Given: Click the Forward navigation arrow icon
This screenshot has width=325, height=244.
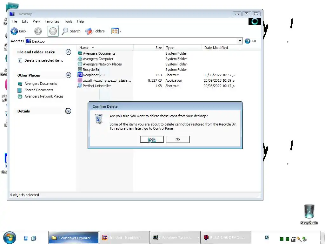Looking at the screenshot, I should click(38, 31).
